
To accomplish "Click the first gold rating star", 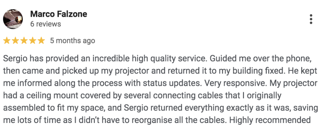I will [7, 41].
